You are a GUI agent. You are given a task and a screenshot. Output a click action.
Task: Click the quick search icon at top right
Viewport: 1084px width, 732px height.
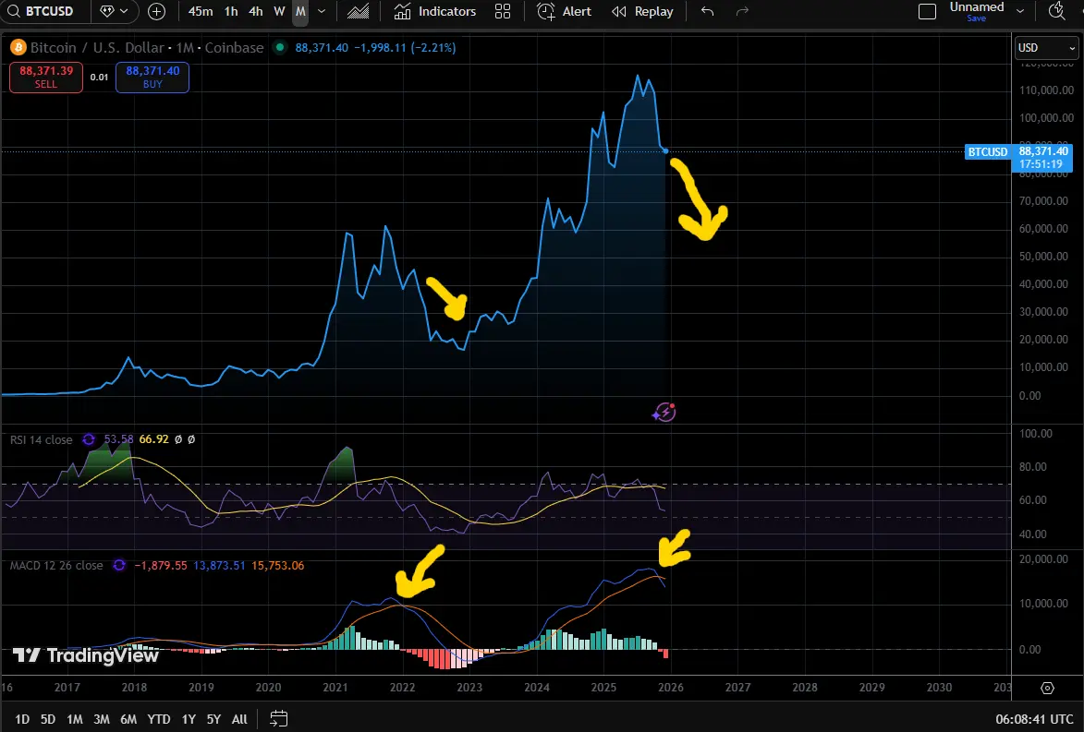(1057, 11)
